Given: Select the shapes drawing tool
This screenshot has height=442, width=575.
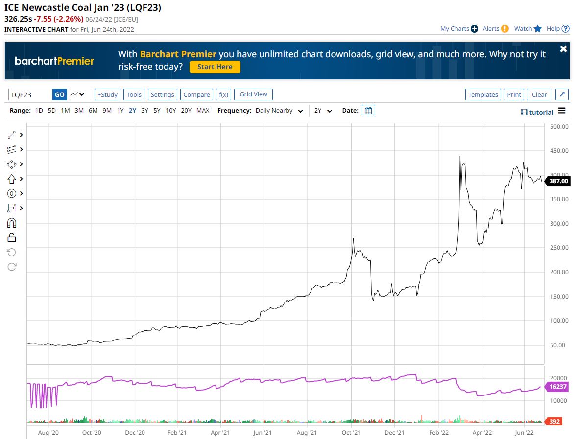Looking at the screenshot, I should click(12, 164).
